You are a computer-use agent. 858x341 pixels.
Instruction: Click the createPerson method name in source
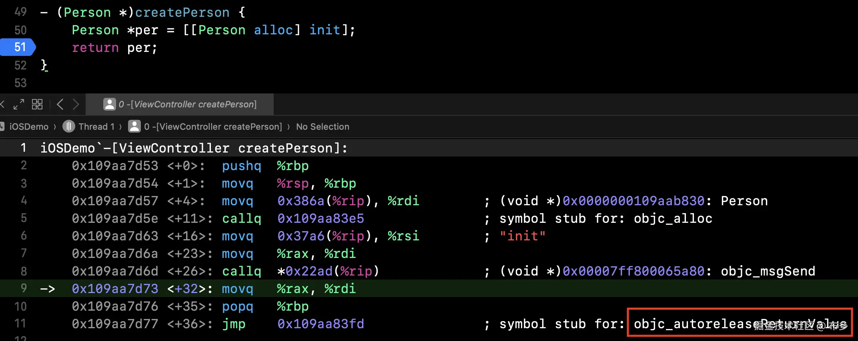[x=182, y=12]
